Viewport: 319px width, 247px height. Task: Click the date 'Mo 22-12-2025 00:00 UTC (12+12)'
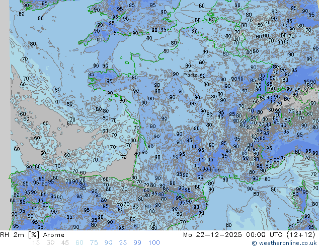click(x=249, y=235)
